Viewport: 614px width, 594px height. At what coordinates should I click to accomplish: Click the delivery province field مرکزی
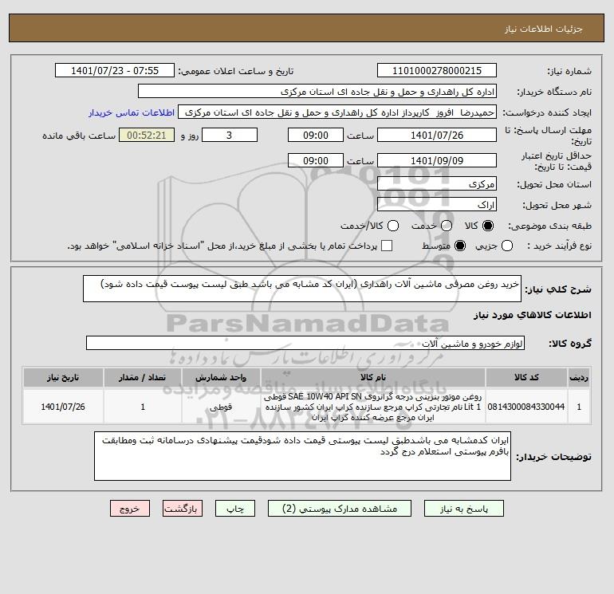click(x=437, y=183)
